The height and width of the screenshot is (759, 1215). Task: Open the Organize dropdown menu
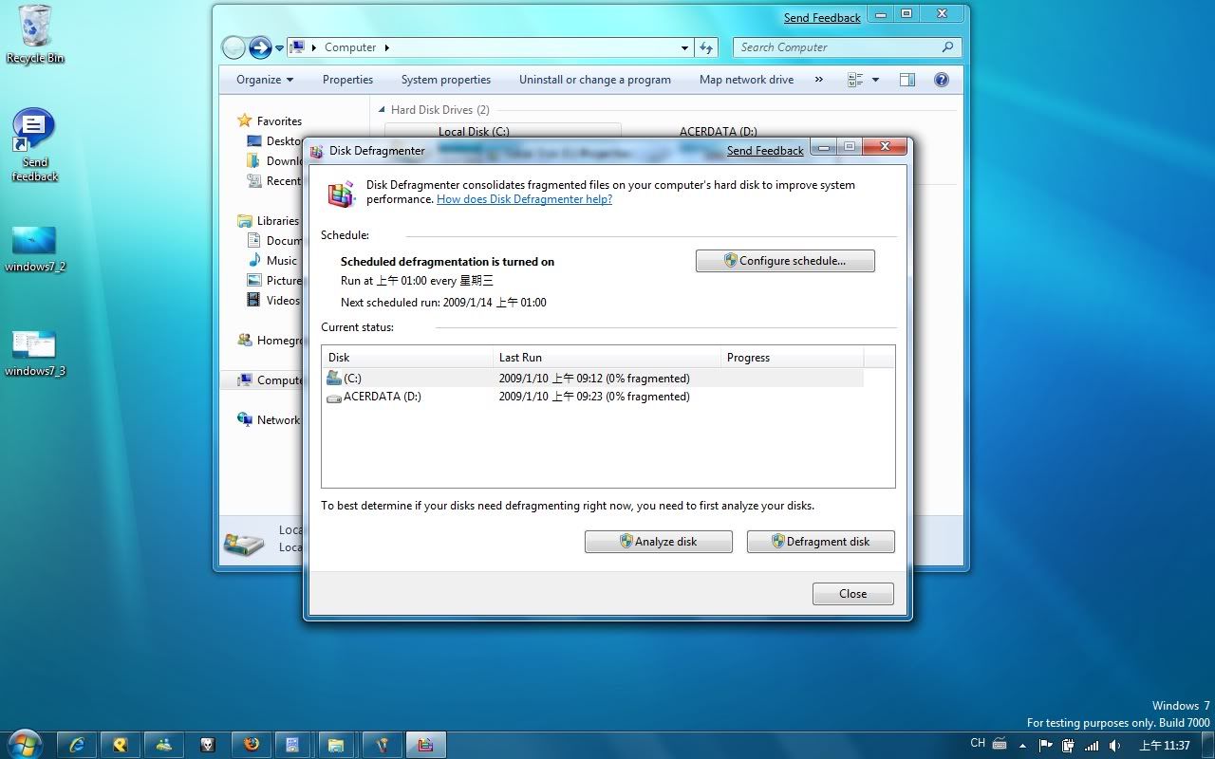coord(265,80)
